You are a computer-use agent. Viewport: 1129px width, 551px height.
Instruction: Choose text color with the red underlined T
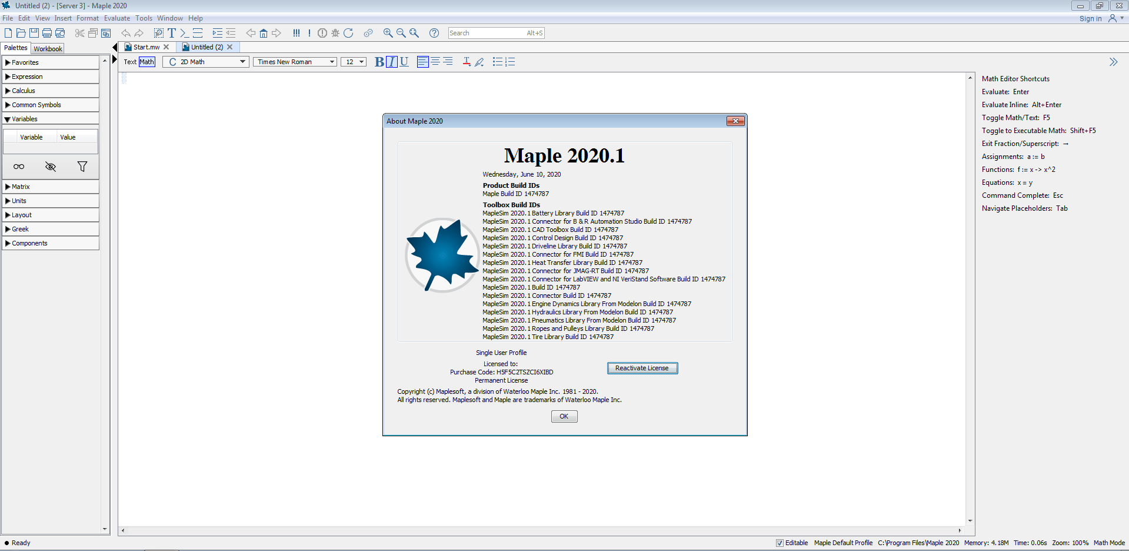467,62
